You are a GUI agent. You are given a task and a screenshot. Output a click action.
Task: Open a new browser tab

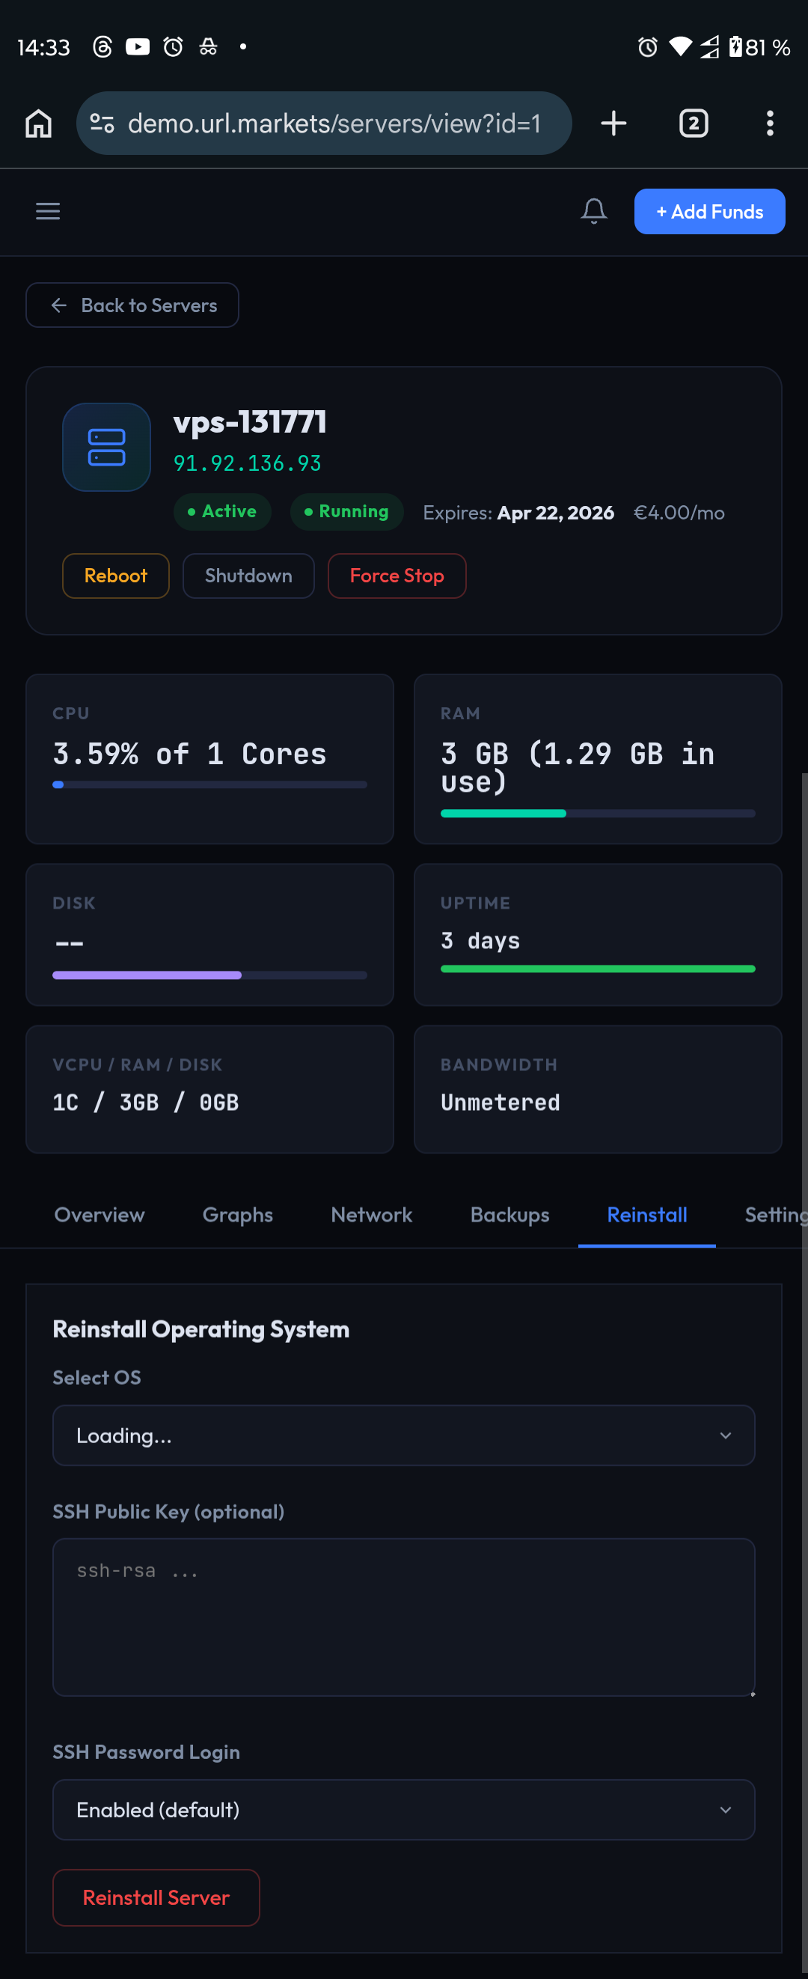point(613,123)
